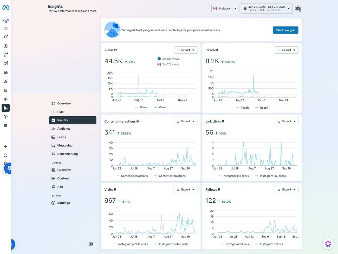Select Audience in the Insights menu
Image resolution: width=338 pixels, height=254 pixels.
(x=73, y=129)
